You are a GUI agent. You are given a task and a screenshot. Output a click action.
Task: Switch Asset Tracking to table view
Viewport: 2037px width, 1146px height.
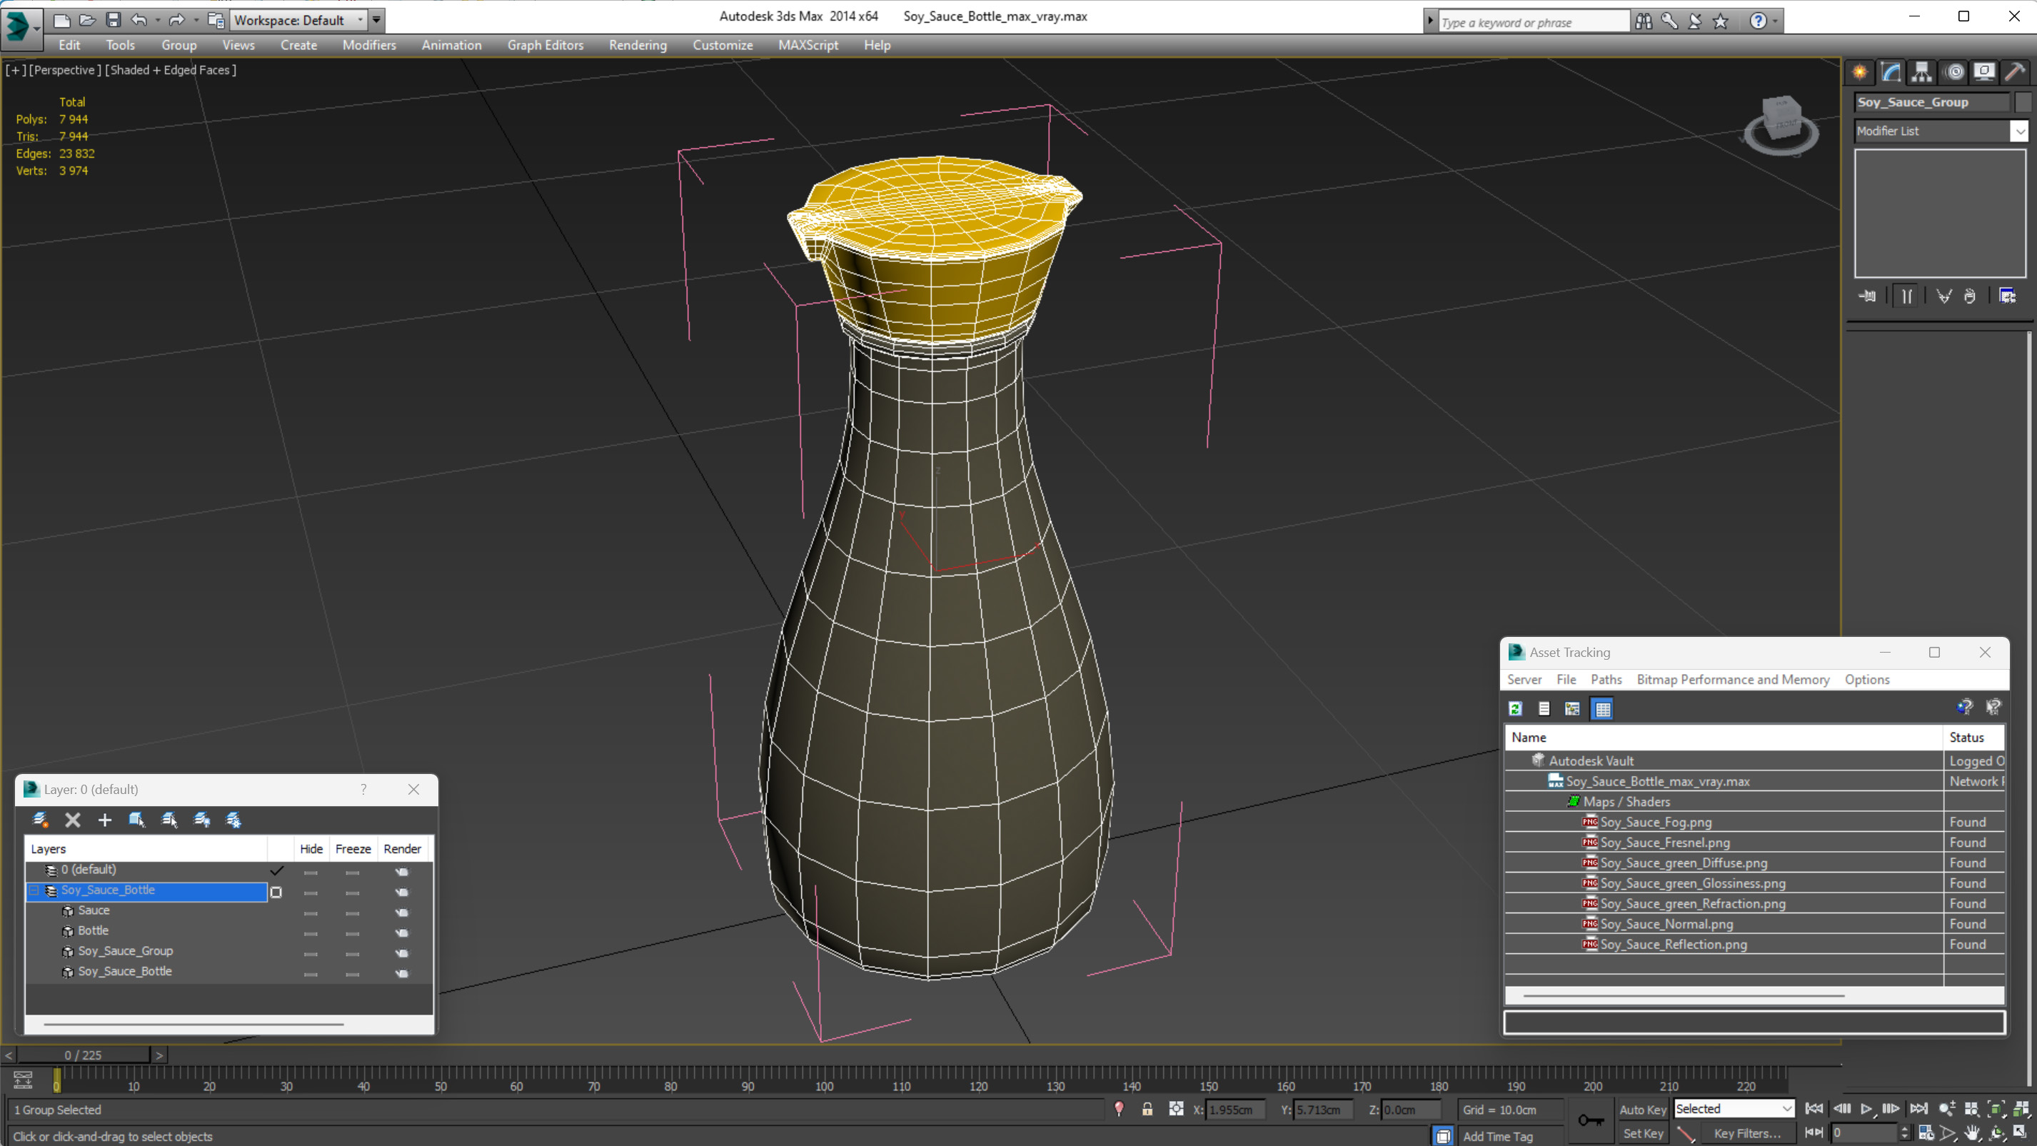(x=1602, y=708)
